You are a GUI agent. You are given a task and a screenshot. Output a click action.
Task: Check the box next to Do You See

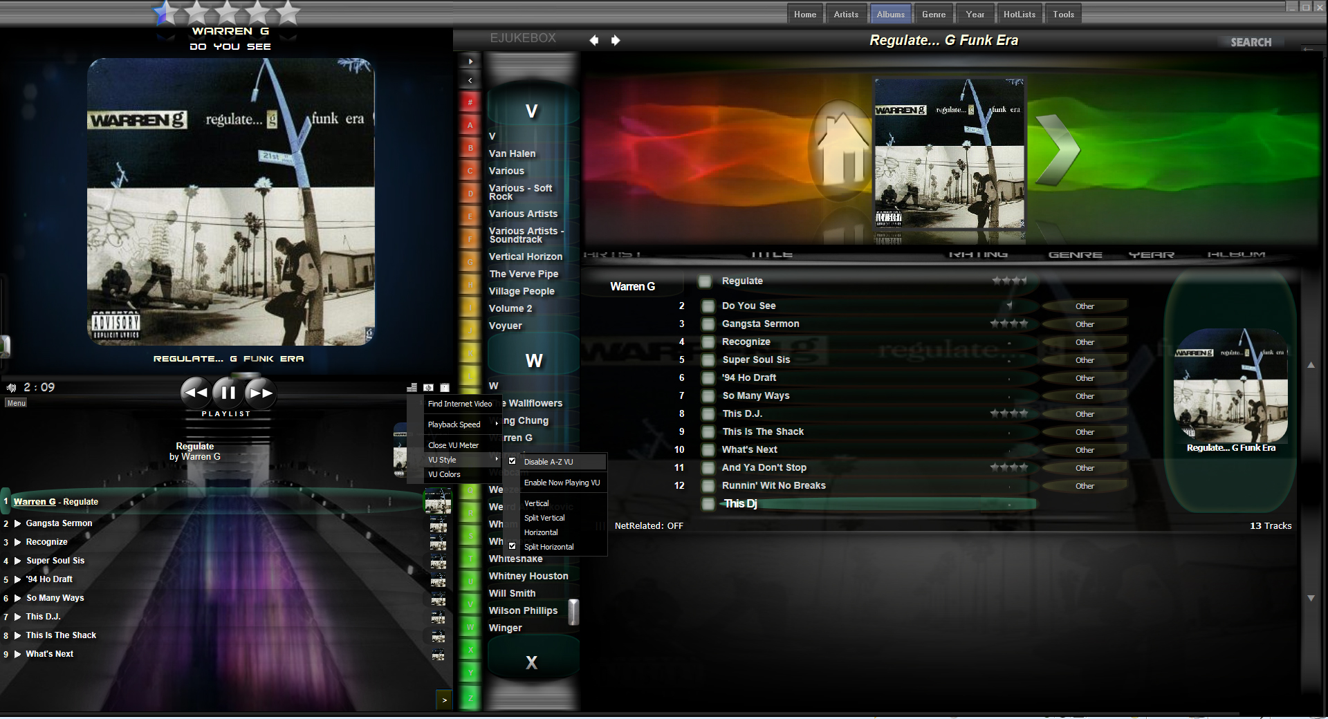click(708, 306)
